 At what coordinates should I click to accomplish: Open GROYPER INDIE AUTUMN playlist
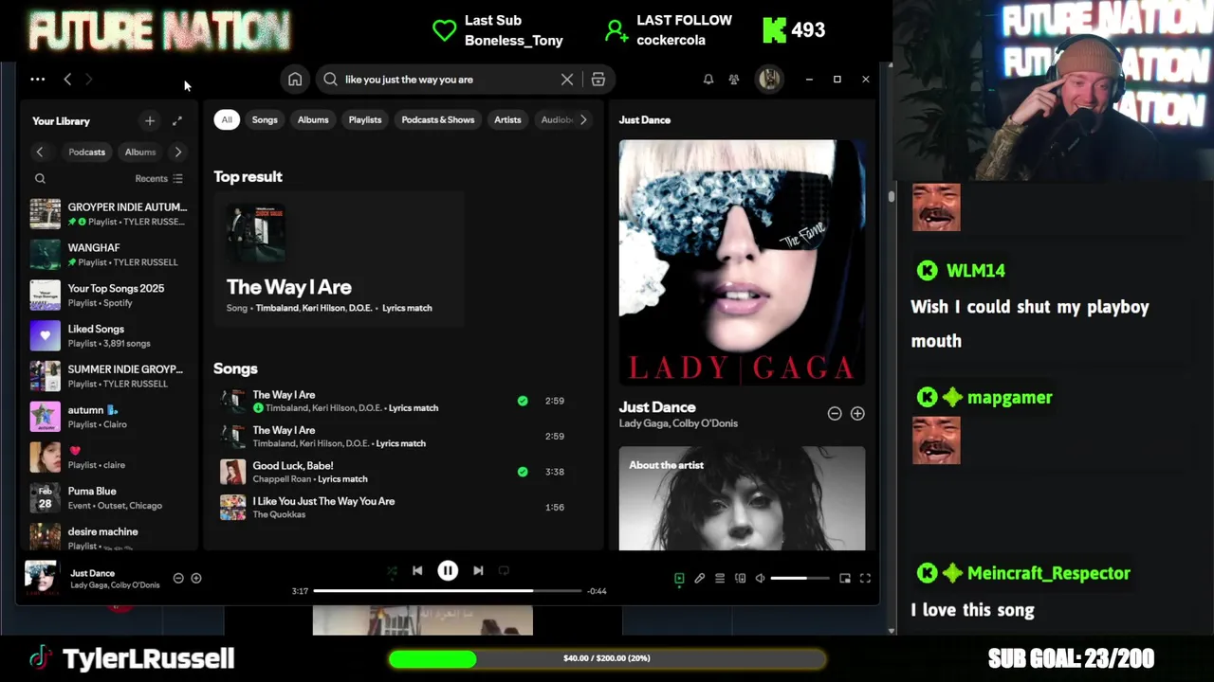110,214
